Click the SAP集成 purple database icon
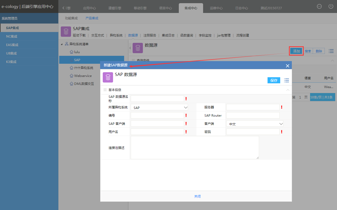The height and width of the screenshot is (210, 337). (x=66, y=31)
